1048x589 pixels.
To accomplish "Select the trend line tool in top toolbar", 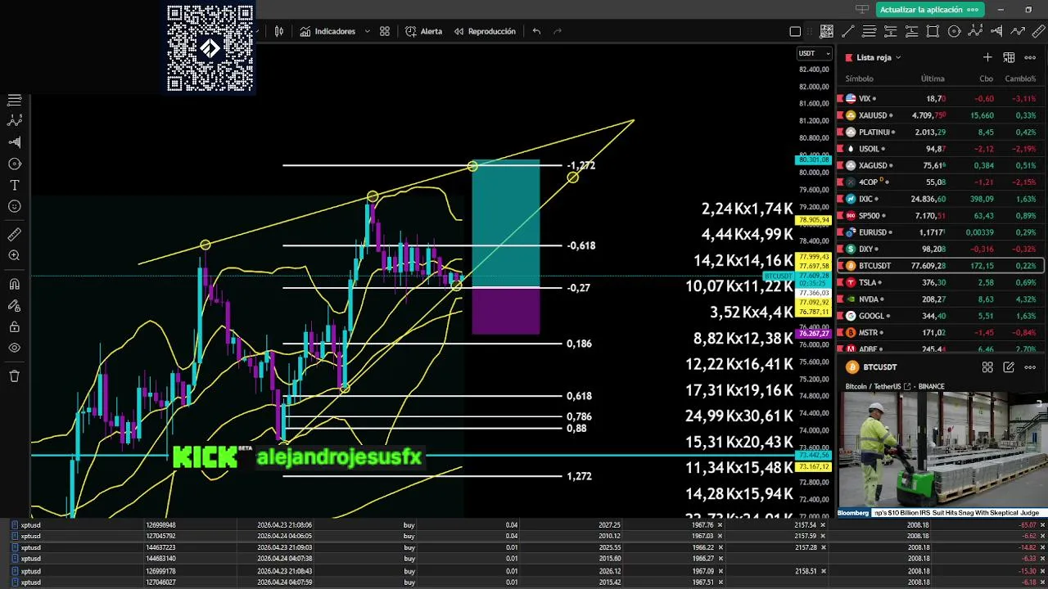I will (x=848, y=32).
